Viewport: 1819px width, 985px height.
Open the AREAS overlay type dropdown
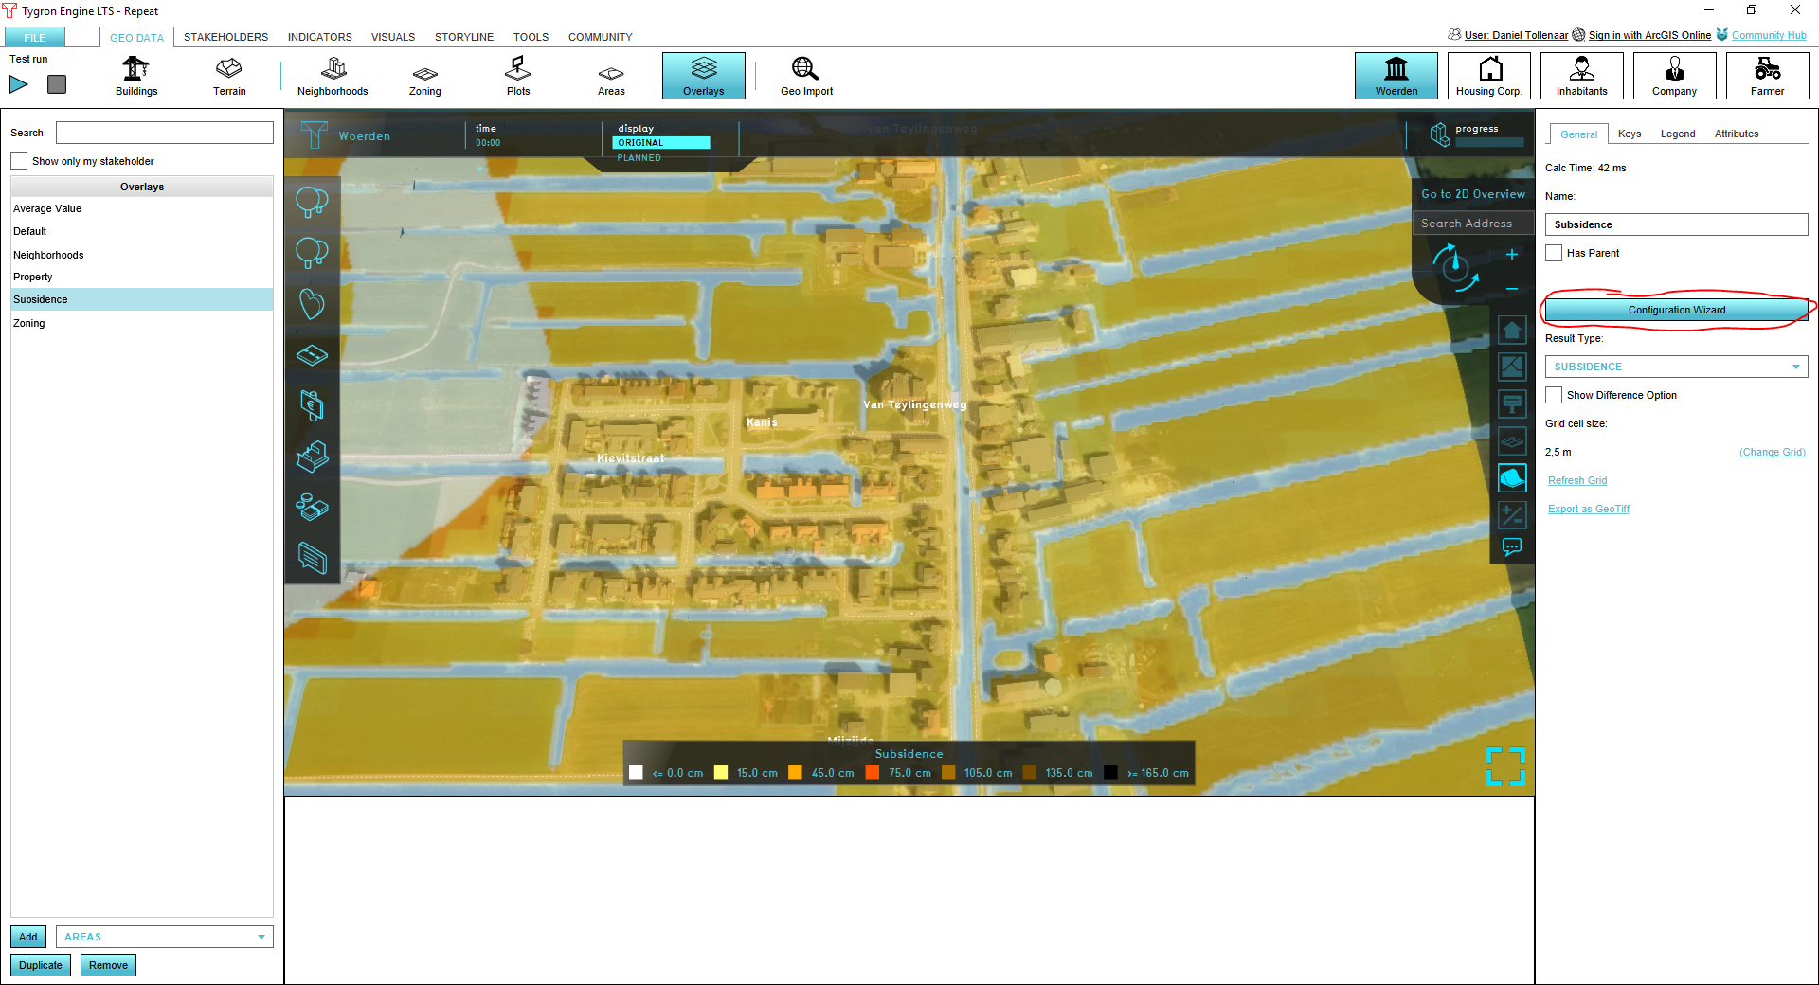(164, 937)
